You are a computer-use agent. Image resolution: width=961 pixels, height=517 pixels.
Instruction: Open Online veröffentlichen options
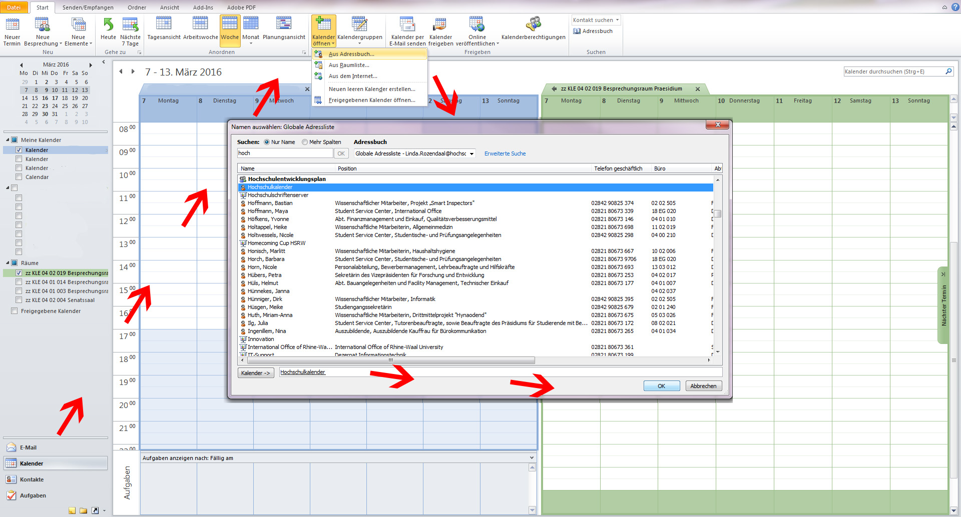point(477,32)
